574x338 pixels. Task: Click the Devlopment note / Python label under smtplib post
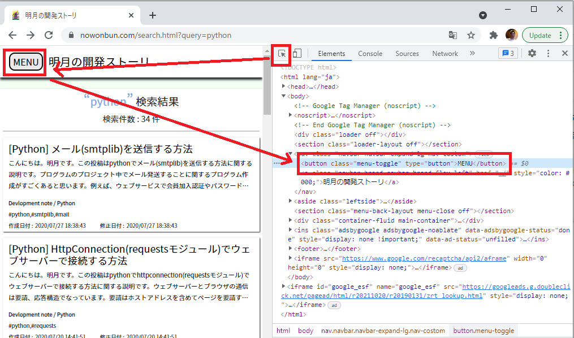click(42, 203)
